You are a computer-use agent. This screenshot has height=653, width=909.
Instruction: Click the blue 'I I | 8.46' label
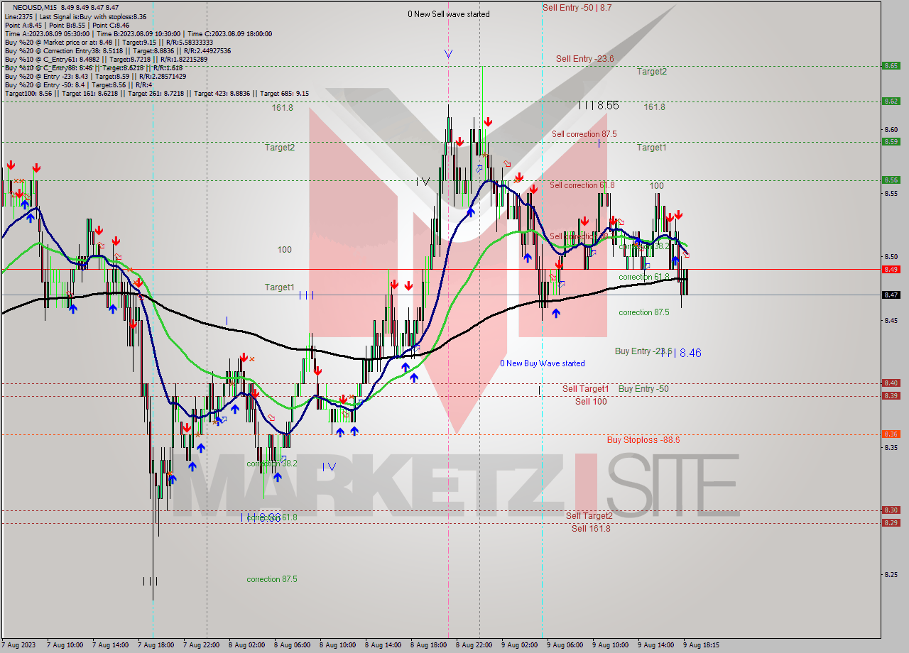click(x=681, y=353)
